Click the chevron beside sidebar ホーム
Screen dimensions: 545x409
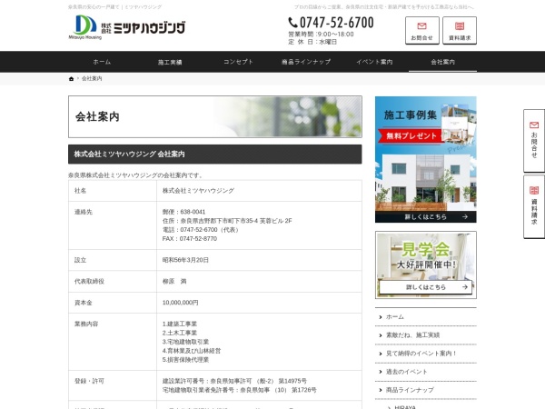pyautogui.click(x=381, y=317)
